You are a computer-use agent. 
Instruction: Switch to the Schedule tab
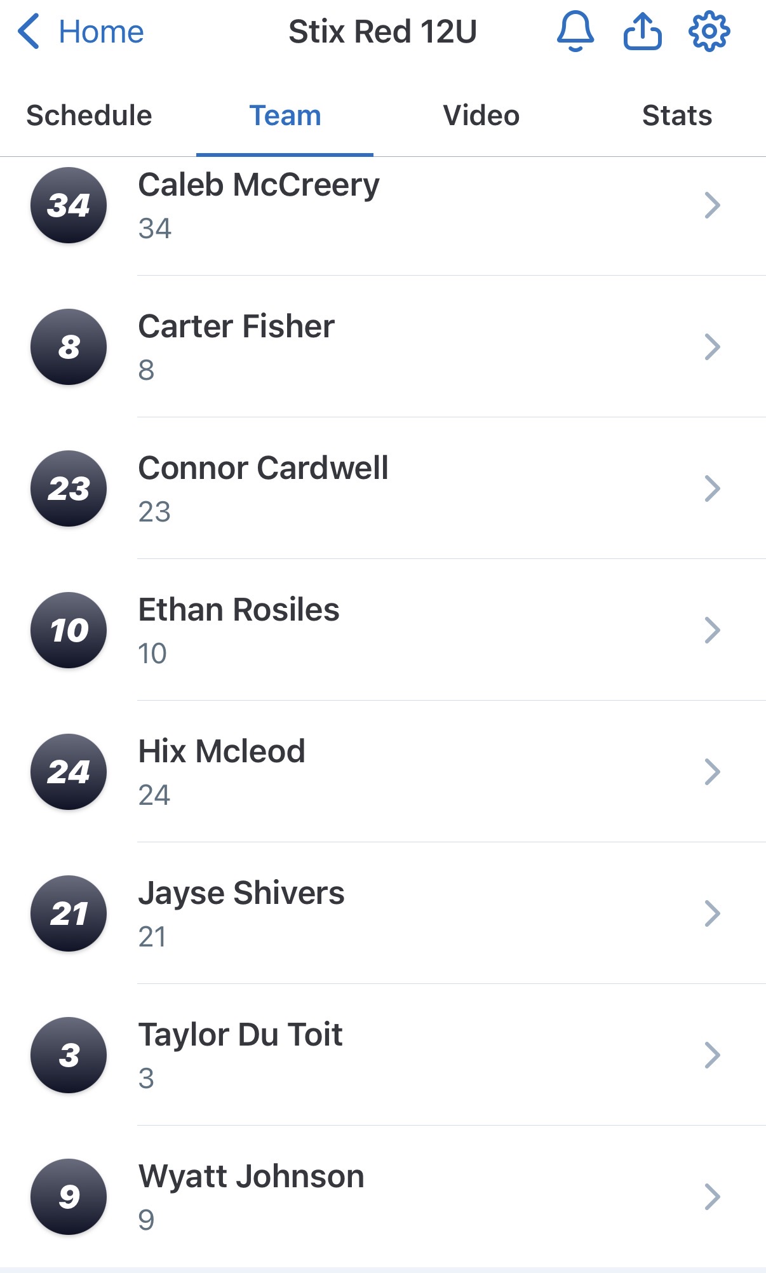coord(89,116)
